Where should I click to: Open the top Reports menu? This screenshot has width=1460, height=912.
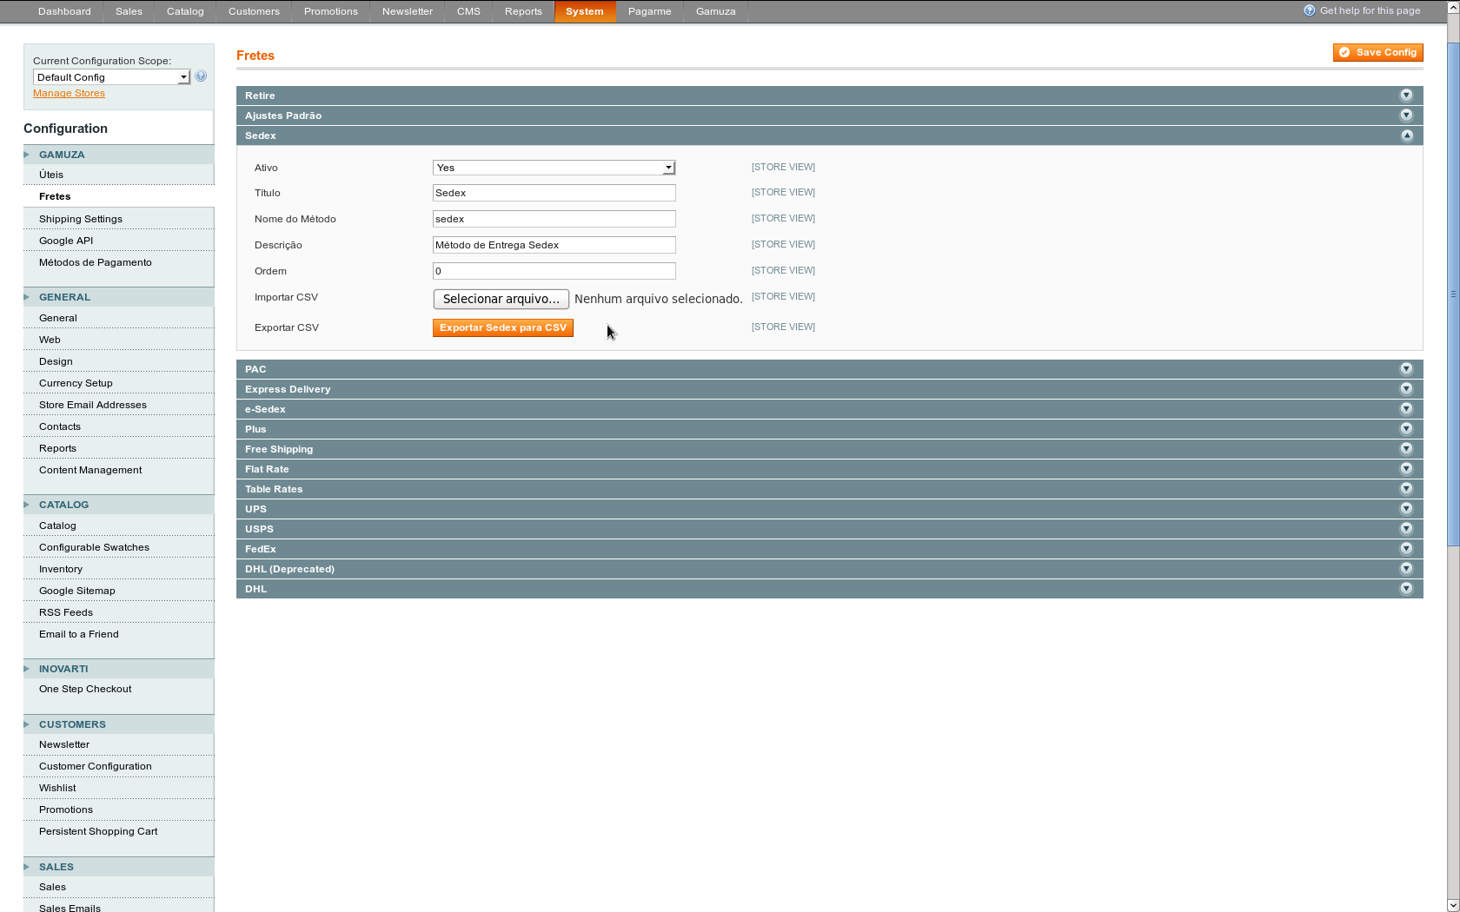523,11
